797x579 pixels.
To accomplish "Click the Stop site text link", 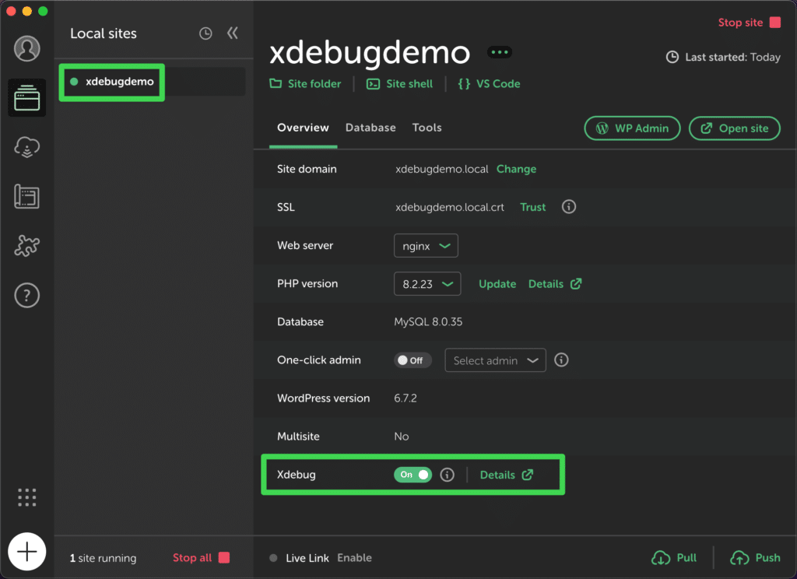I will point(741,23).
